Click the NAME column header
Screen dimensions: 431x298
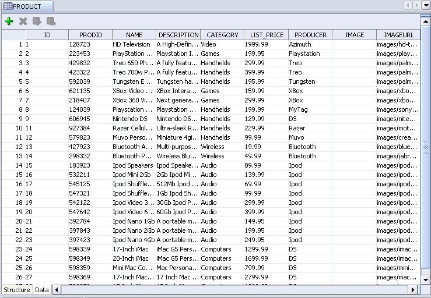[x=134, y=35]
